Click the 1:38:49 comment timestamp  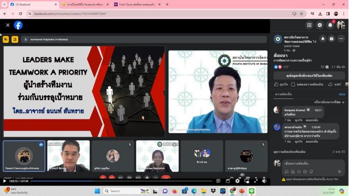coord(316,127)
